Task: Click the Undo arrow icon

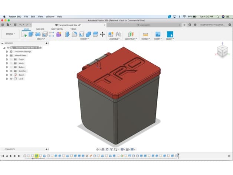Action: [x=21, y=25]
